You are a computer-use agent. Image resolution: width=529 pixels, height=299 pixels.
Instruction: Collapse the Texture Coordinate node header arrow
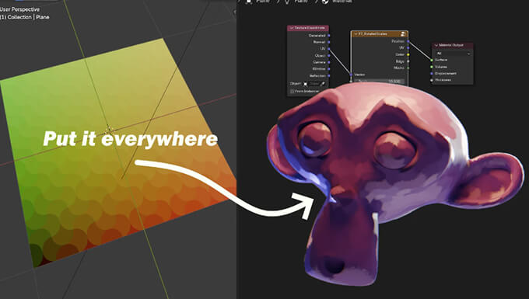coord(292,28)
